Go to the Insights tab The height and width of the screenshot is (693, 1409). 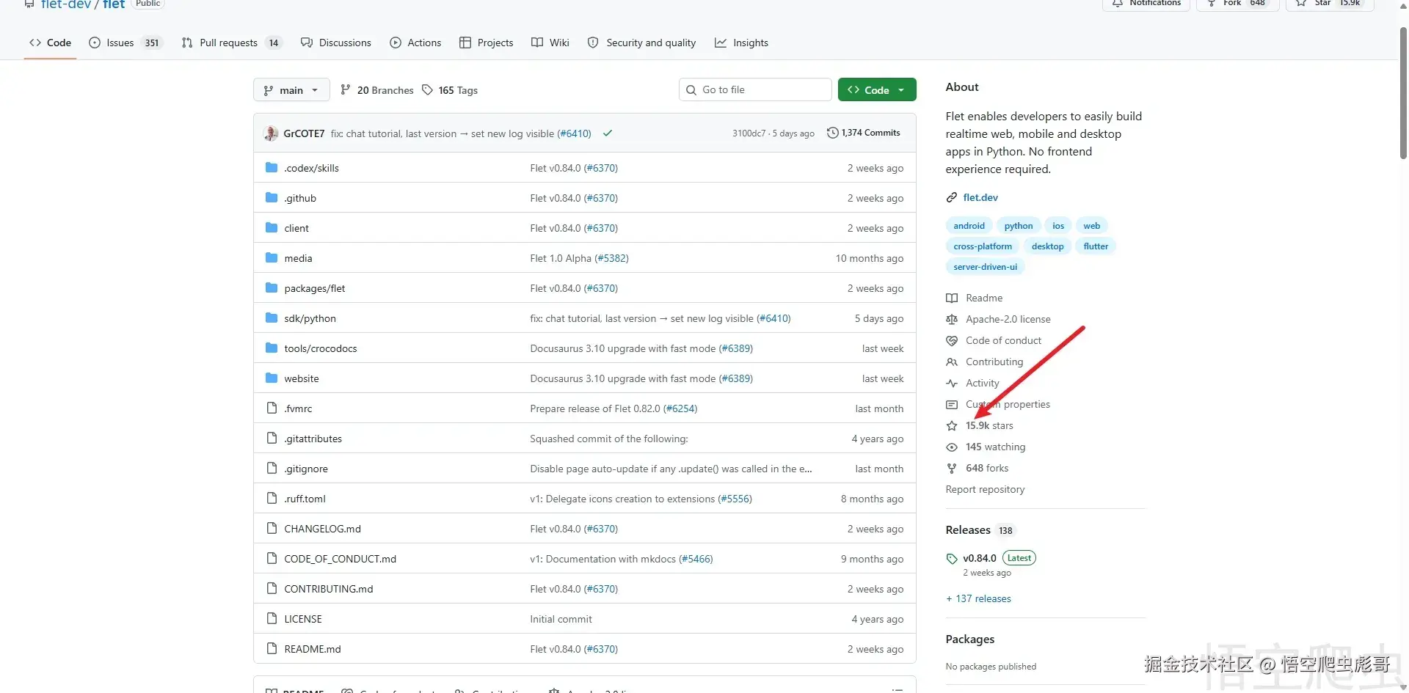[742, 43]
